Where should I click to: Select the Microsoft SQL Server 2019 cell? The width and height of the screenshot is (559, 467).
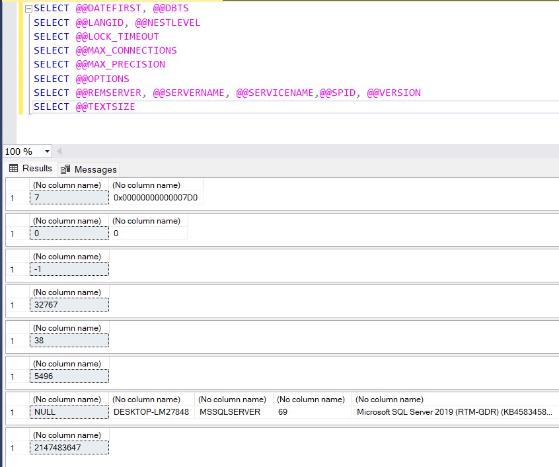coord(456,411)
